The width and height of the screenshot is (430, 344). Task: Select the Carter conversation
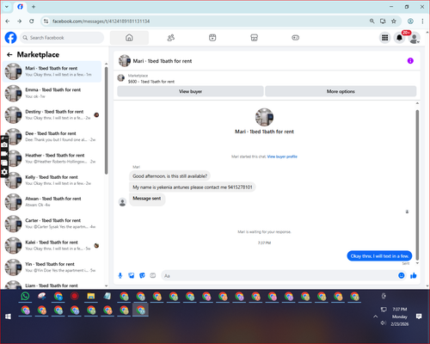(52, 224)
